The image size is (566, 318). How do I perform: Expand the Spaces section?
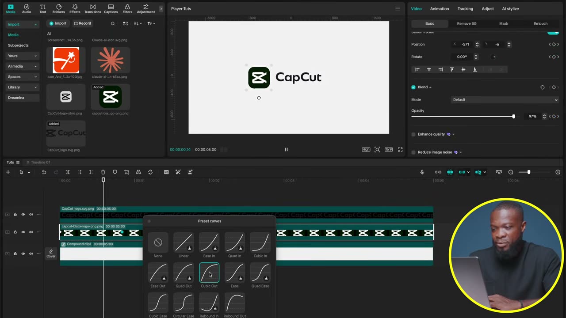23,77
